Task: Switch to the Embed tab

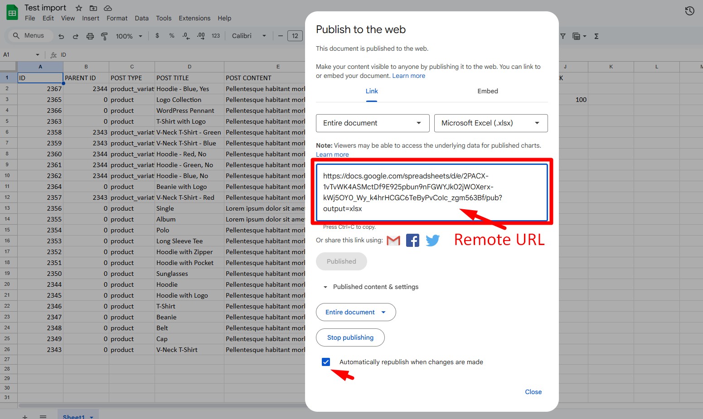Action: (x=487, y=91)
